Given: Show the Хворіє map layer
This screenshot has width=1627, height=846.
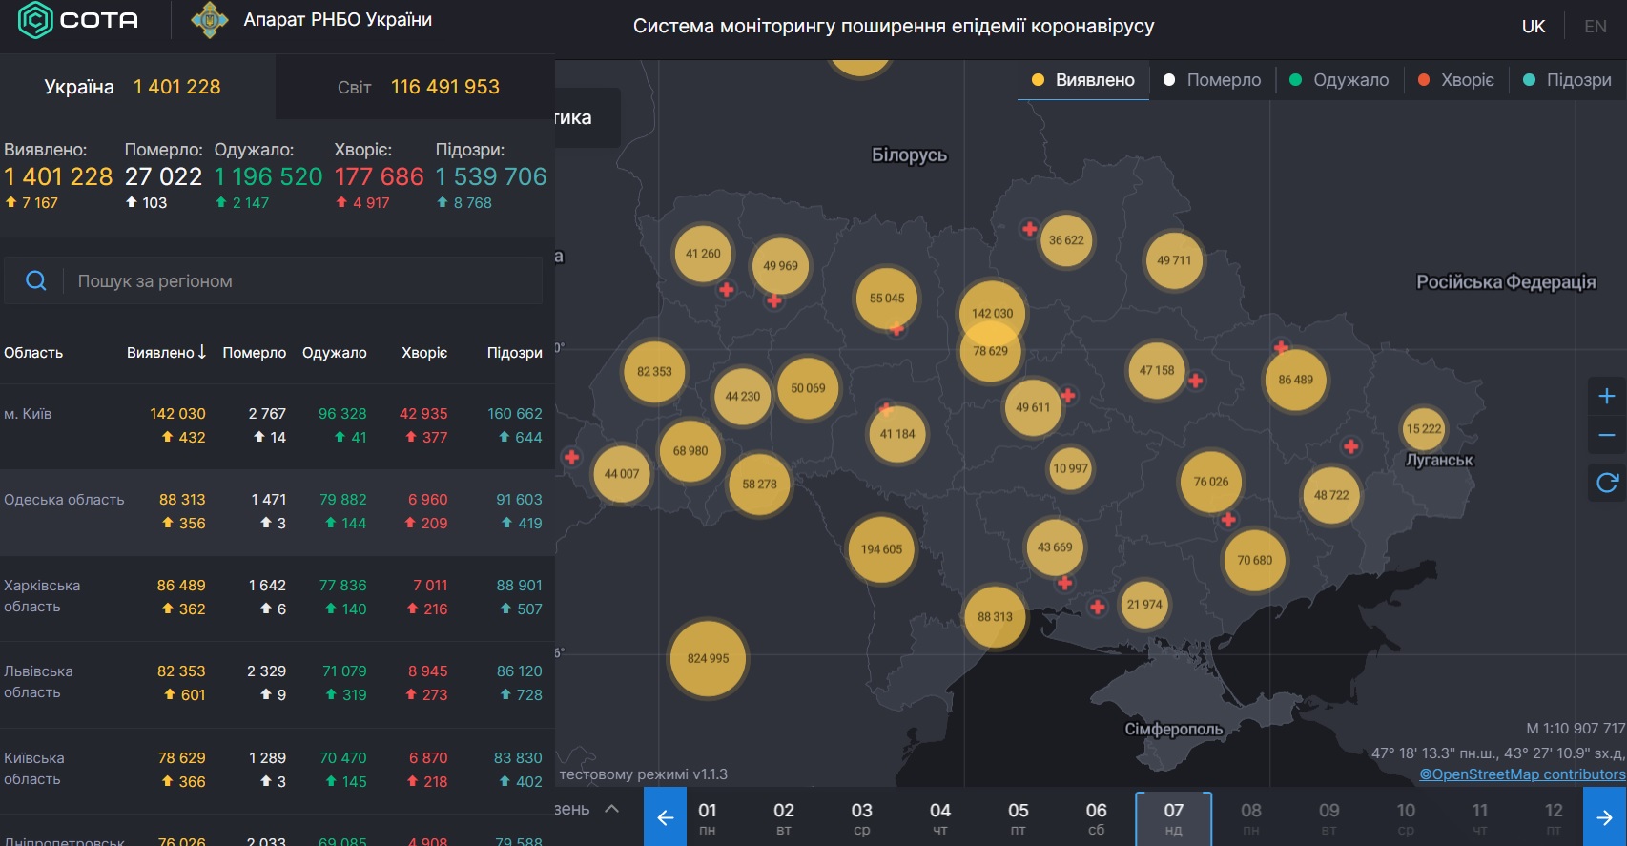Looking at the screenshot, I should click(x=1456, y=80).
